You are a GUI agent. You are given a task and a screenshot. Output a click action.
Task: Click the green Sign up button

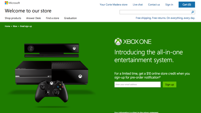170,84
